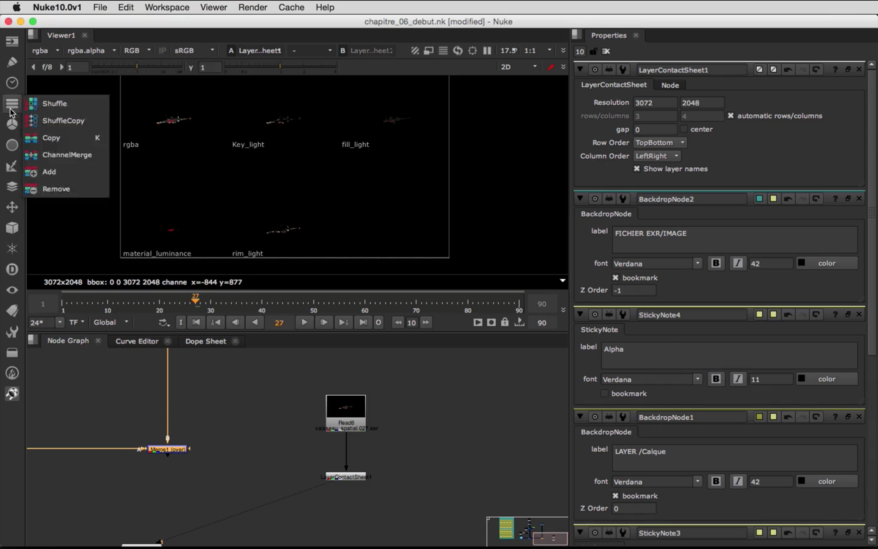Click the lock properties bin icon
The height and width of the screenshot is (549, 878).
point(593,51)
